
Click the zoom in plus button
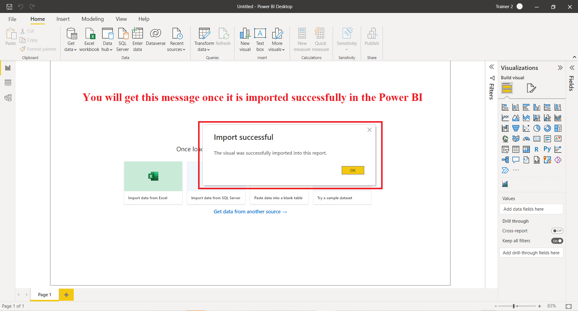pyautogui.click(x=539, y=306)
